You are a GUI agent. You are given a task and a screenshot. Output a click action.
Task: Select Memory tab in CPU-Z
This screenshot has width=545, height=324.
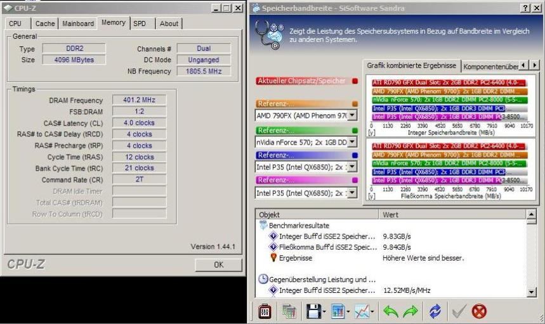114,23
